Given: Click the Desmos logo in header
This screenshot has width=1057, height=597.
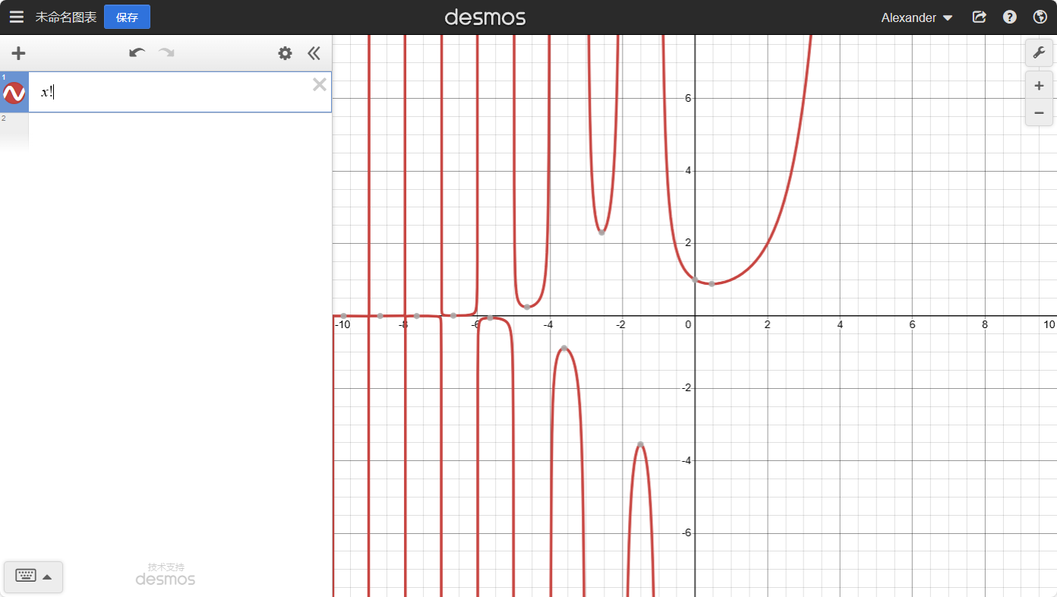Looking at the screenshot, I should tap(485, 17).
